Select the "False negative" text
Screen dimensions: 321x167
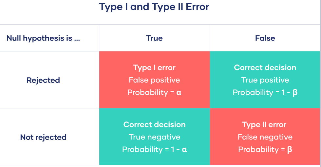pos(265,137)
